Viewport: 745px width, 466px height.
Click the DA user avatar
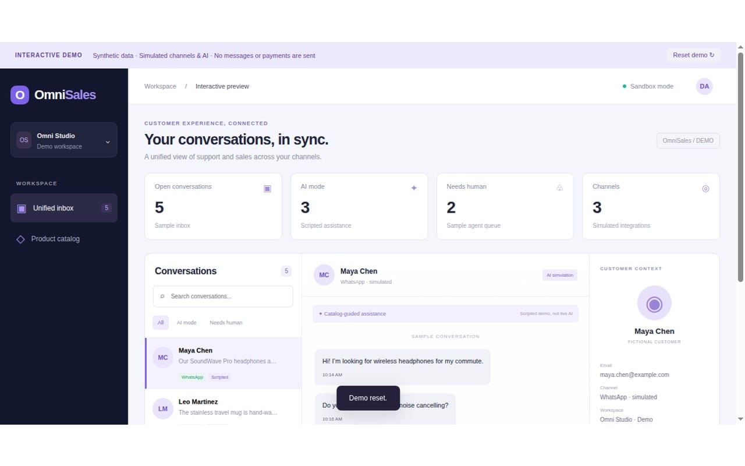[x=704, y=86]
